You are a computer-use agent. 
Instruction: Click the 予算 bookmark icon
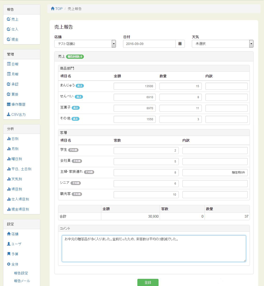(x=9, y=254)
